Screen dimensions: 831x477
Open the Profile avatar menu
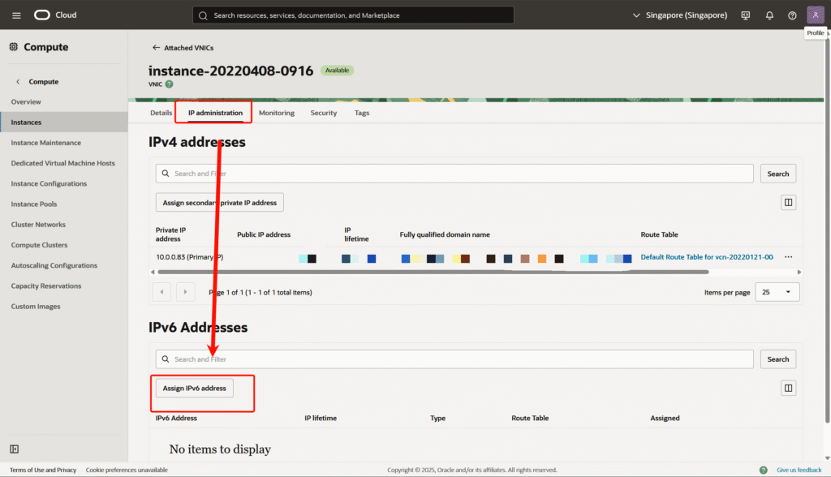(x=815, y=15)
